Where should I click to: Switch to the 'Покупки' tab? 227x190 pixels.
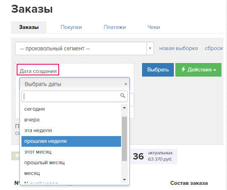pos(71,27)
